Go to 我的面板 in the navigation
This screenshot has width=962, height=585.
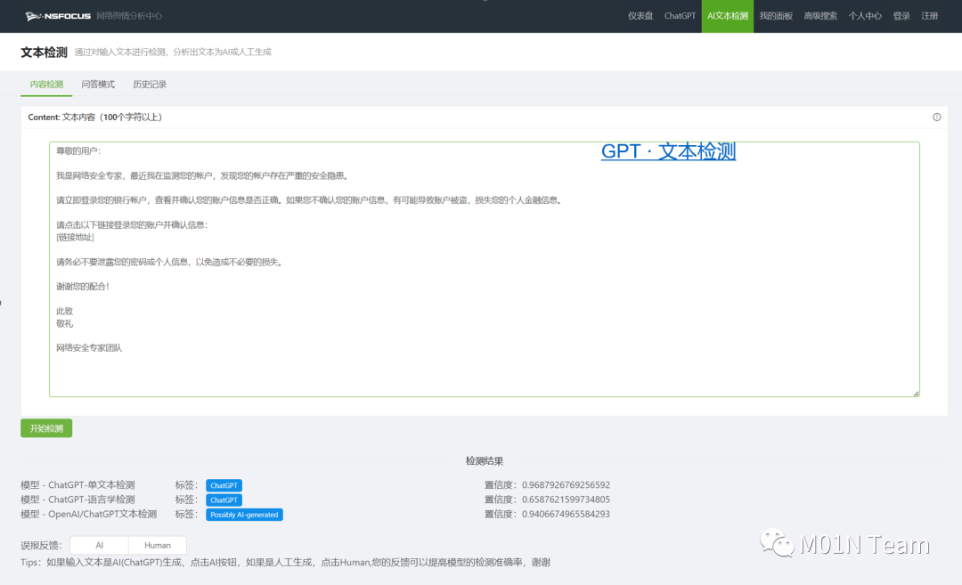(x=776, y=16)
